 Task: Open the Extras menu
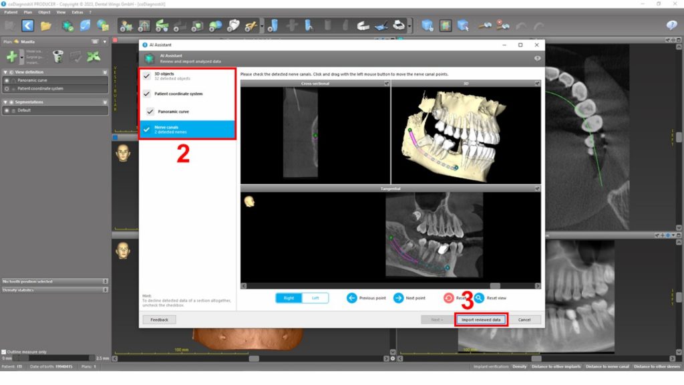(x=77, y=12)
